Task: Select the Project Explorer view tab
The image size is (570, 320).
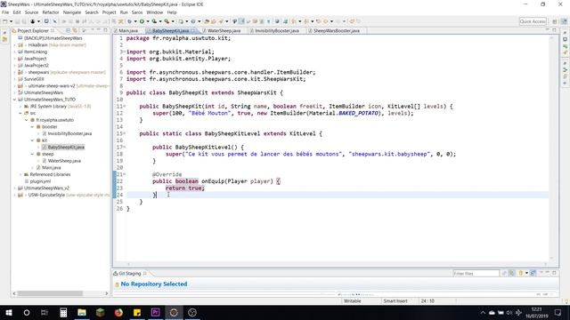Action: click(33, 31)
